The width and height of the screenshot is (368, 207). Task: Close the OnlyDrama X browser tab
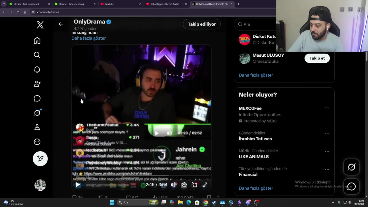[x=231, y=4]
